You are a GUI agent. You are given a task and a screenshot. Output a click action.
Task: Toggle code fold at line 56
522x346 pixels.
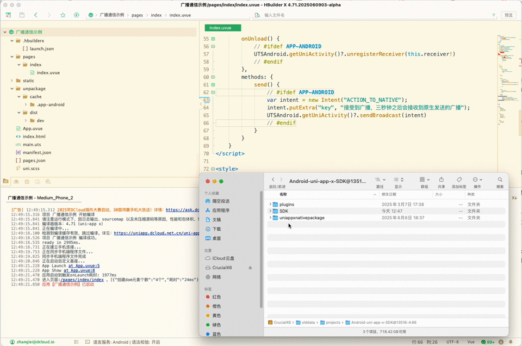[213, 46]
